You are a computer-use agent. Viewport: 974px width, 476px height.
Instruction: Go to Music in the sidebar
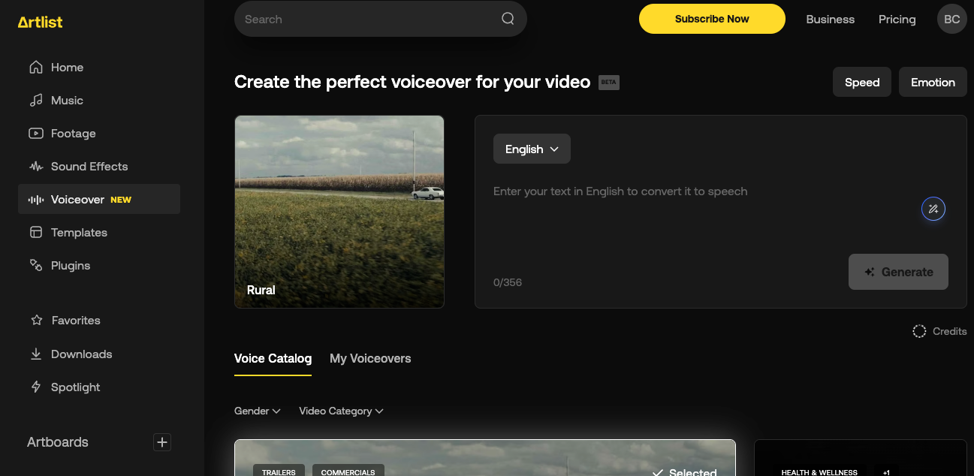click(x=67, y=101)
